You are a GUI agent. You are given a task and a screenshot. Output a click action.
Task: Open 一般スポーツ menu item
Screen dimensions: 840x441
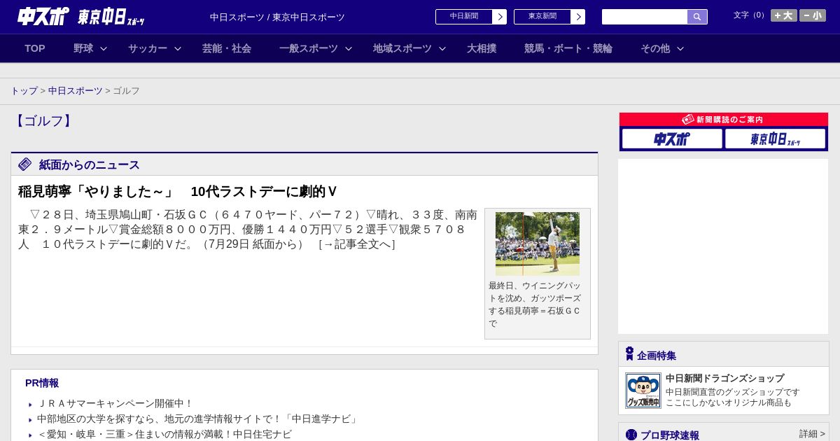309,48
